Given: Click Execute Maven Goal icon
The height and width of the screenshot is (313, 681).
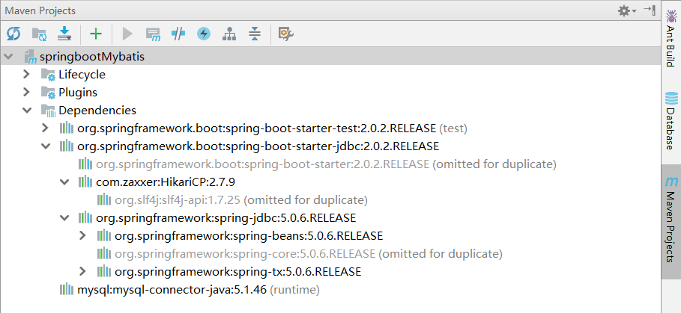Looking at the screenshot, I should click(153, 34).
